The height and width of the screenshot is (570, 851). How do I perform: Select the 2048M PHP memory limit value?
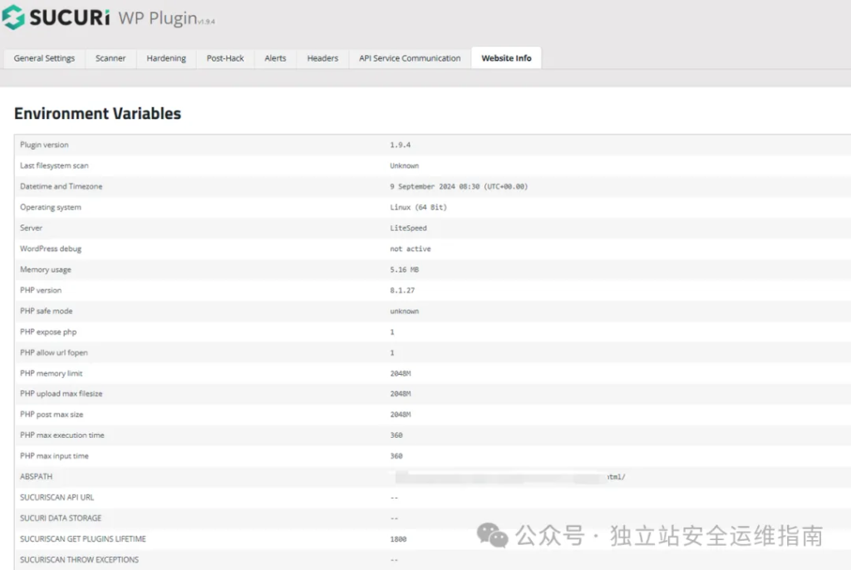[x=401, y=373]
